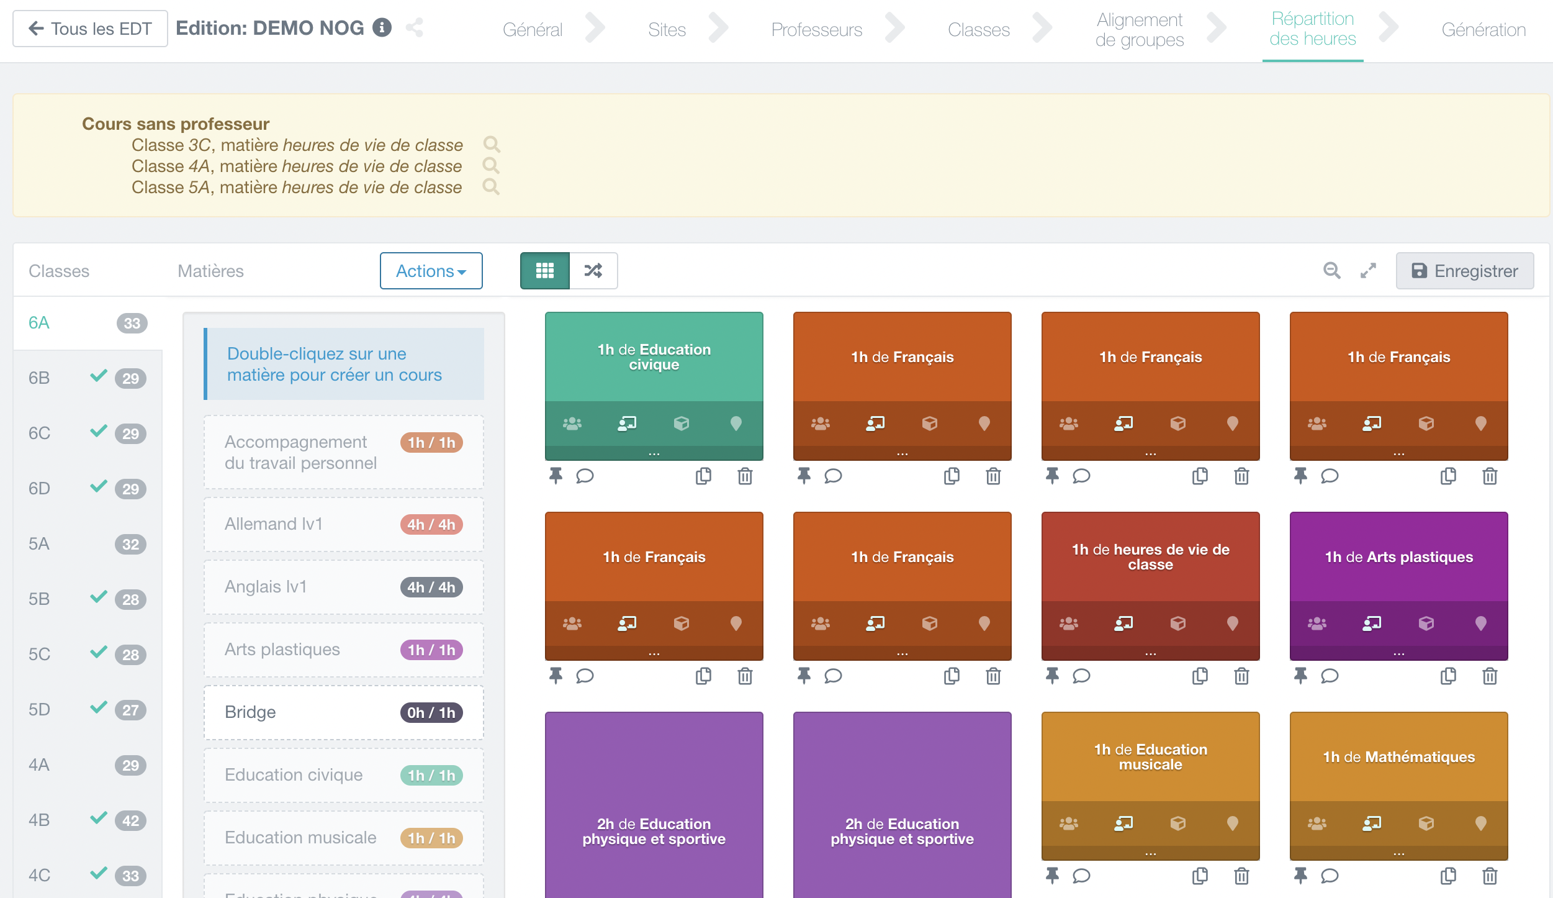This screenshot has width=1553, height=898.
Task: Pin the Education civique course card
Action: pos(556,476)
